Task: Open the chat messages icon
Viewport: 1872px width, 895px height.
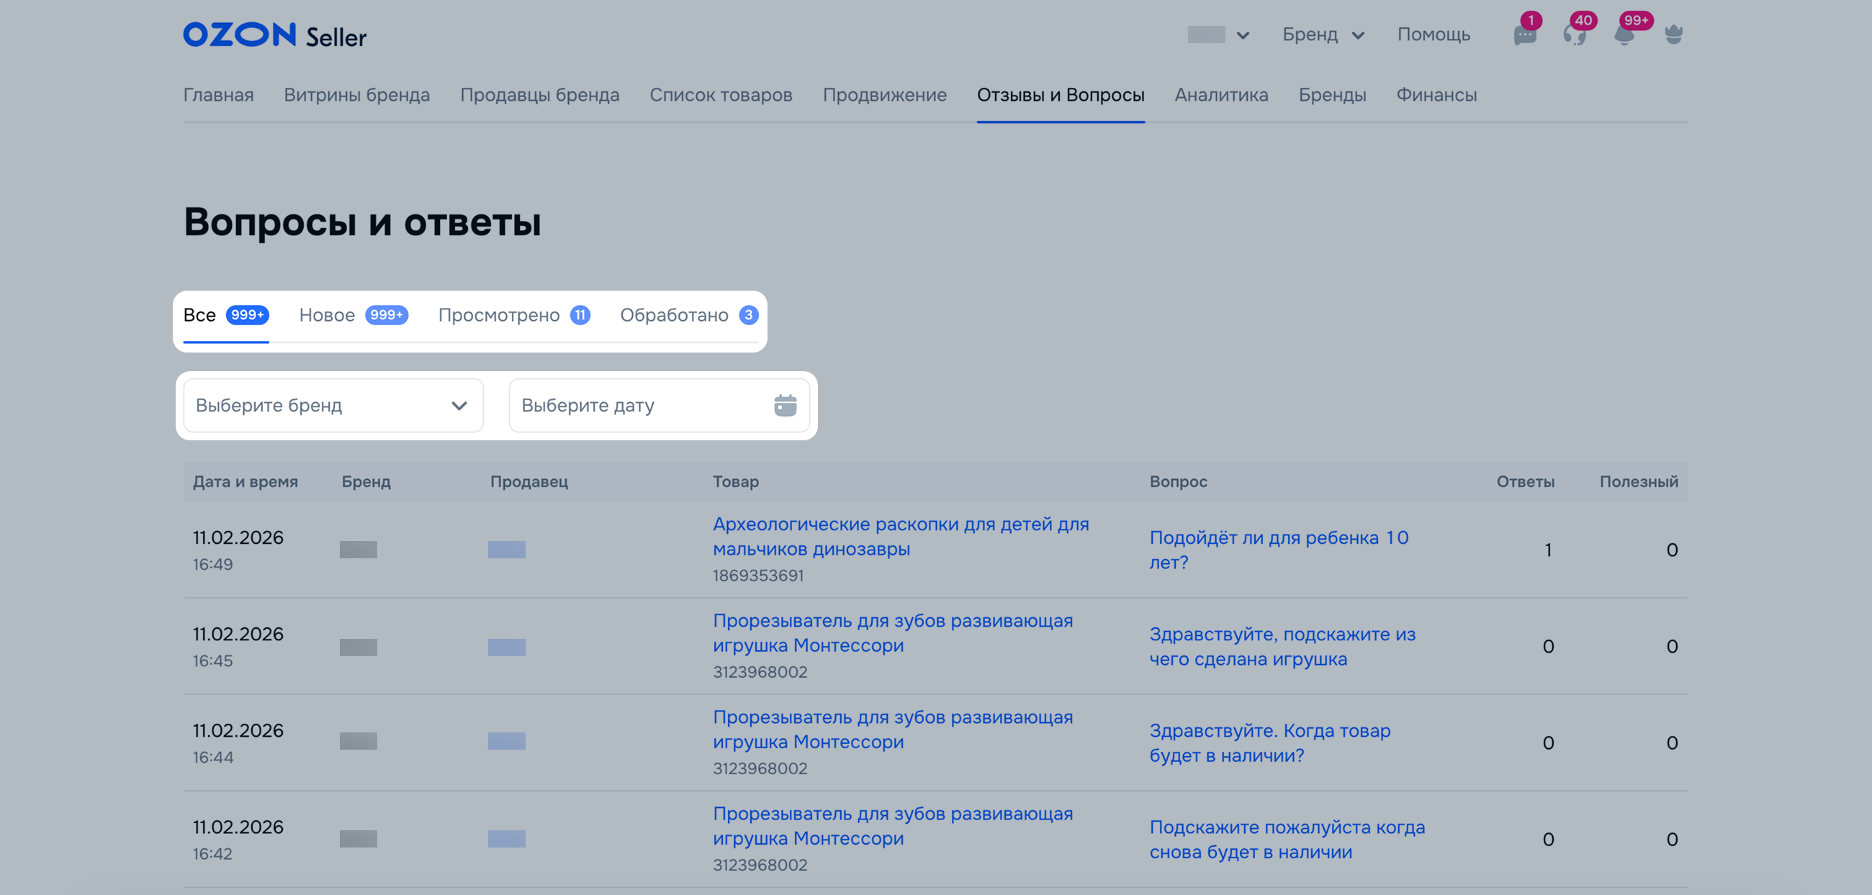Action: (1525, 35)
